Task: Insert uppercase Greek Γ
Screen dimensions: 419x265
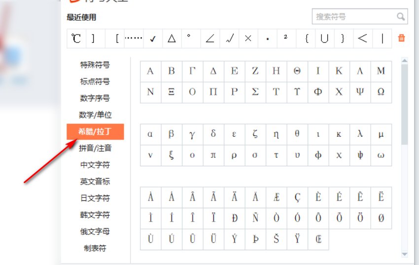Action: pos(192,71)
